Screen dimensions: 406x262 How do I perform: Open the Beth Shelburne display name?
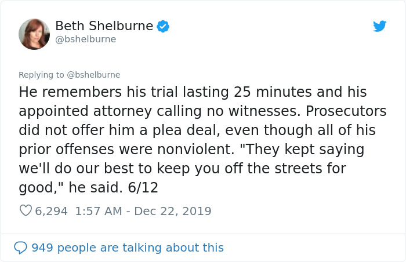(104, 26)
